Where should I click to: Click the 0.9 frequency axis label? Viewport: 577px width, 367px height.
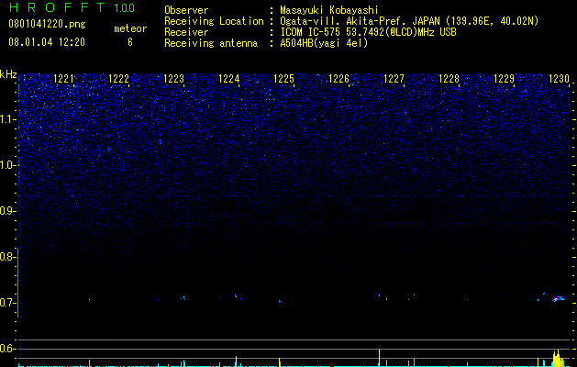(8, 211)
